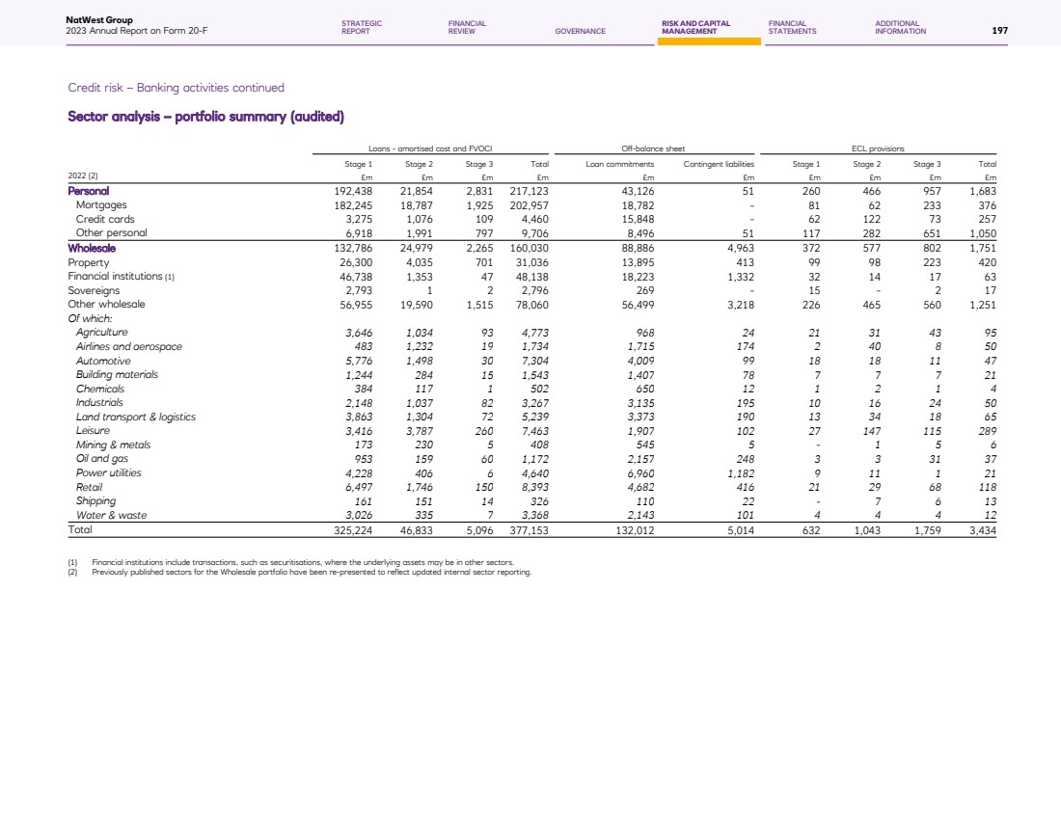1061x834 pixels.
Task: Select the Sector analysis portfolio summary heading
Action: pos(205,117)
